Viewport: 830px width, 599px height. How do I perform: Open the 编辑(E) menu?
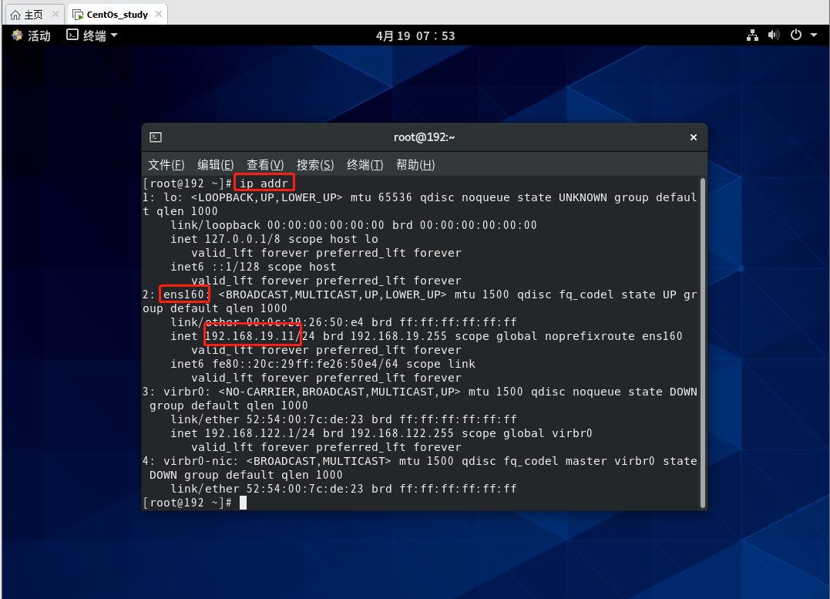[215, 165]
